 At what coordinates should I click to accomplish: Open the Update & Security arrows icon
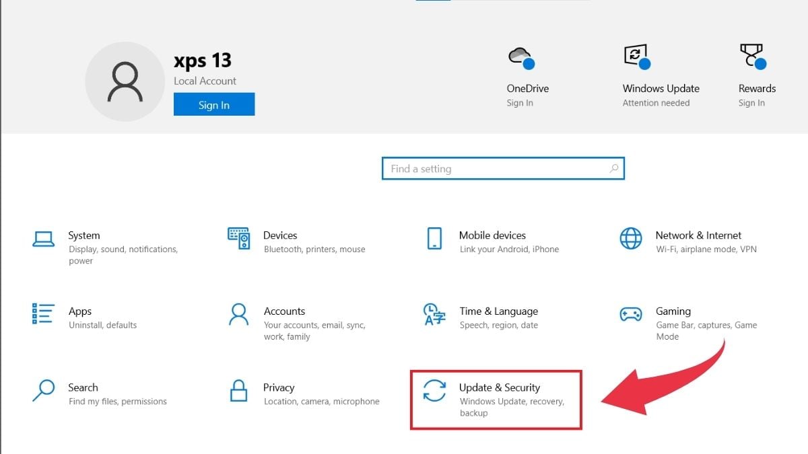tap(434, 391)
